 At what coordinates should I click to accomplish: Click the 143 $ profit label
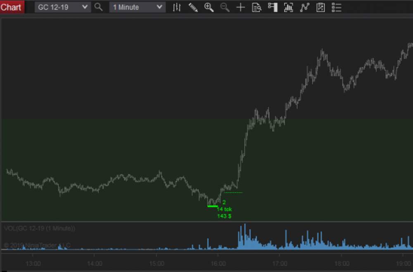click(x=224, y=216)
